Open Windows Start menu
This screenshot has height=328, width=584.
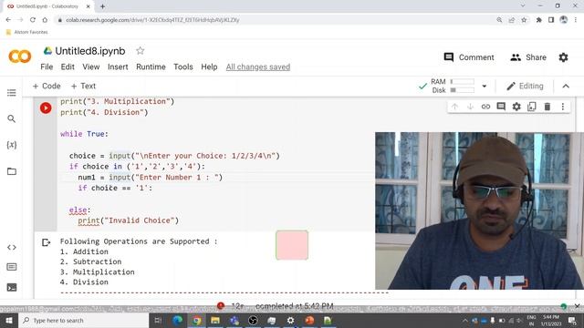pyautogui.click(x=9, y=320)
